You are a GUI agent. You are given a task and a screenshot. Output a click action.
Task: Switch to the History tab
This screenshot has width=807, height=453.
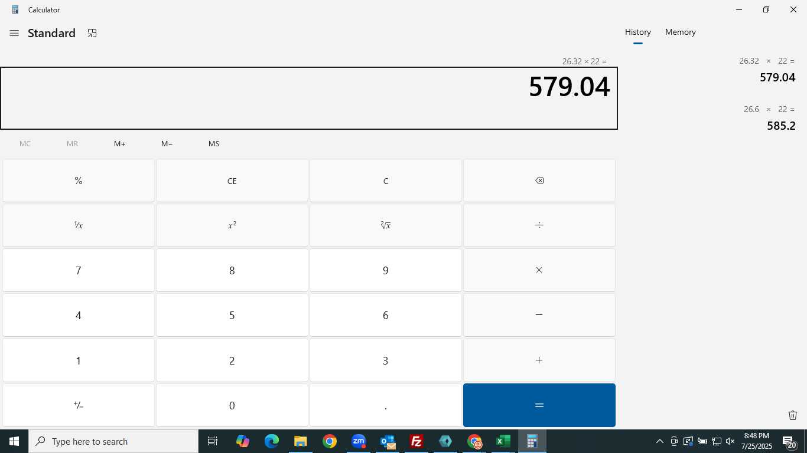[638, 32]
